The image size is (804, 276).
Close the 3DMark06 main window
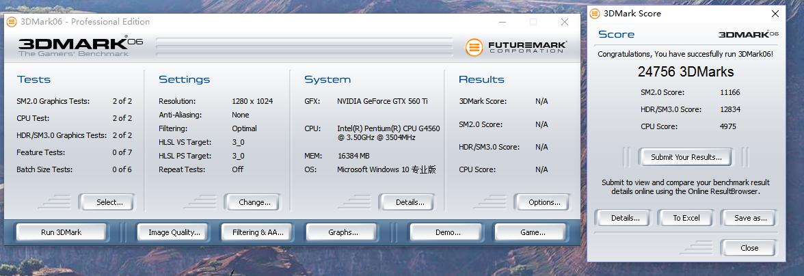point(565,22)
